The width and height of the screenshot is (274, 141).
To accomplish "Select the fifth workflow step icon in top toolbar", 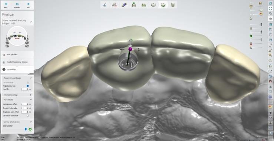I will (x=143, y=5).
